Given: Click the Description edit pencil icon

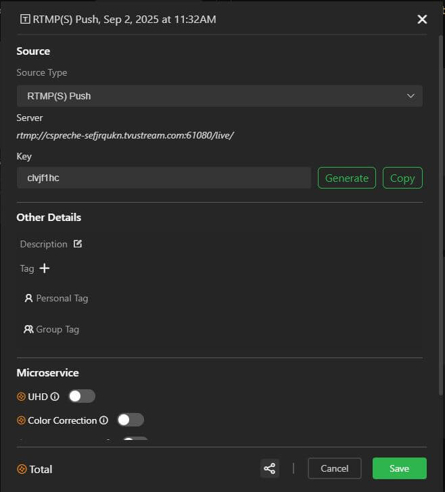Looking at the screenshot, I should [78, 244].
